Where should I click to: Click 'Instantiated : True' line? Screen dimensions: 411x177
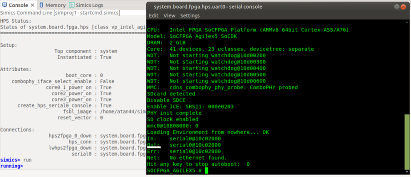tap(84, 57)
